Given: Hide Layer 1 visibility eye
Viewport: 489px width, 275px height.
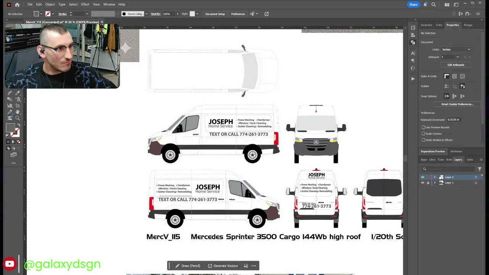Looking at the screenshot, I should 423,183.
